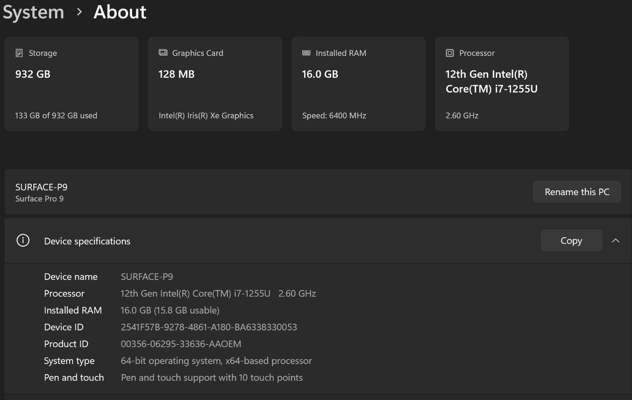632x400 pixels.
Task: Select '133 GB of 932 GB used' text
Action: click(56, 116)
